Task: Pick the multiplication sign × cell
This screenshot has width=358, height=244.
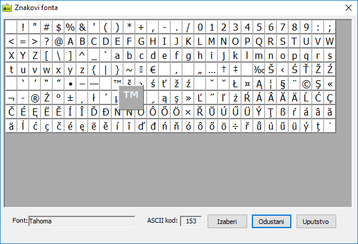Action: [188, 111]
